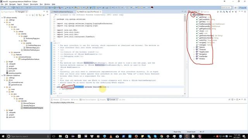Open Task View on the taskbar
The width and height of the screenshot is (248, 139).
click(x=53, y=136)
